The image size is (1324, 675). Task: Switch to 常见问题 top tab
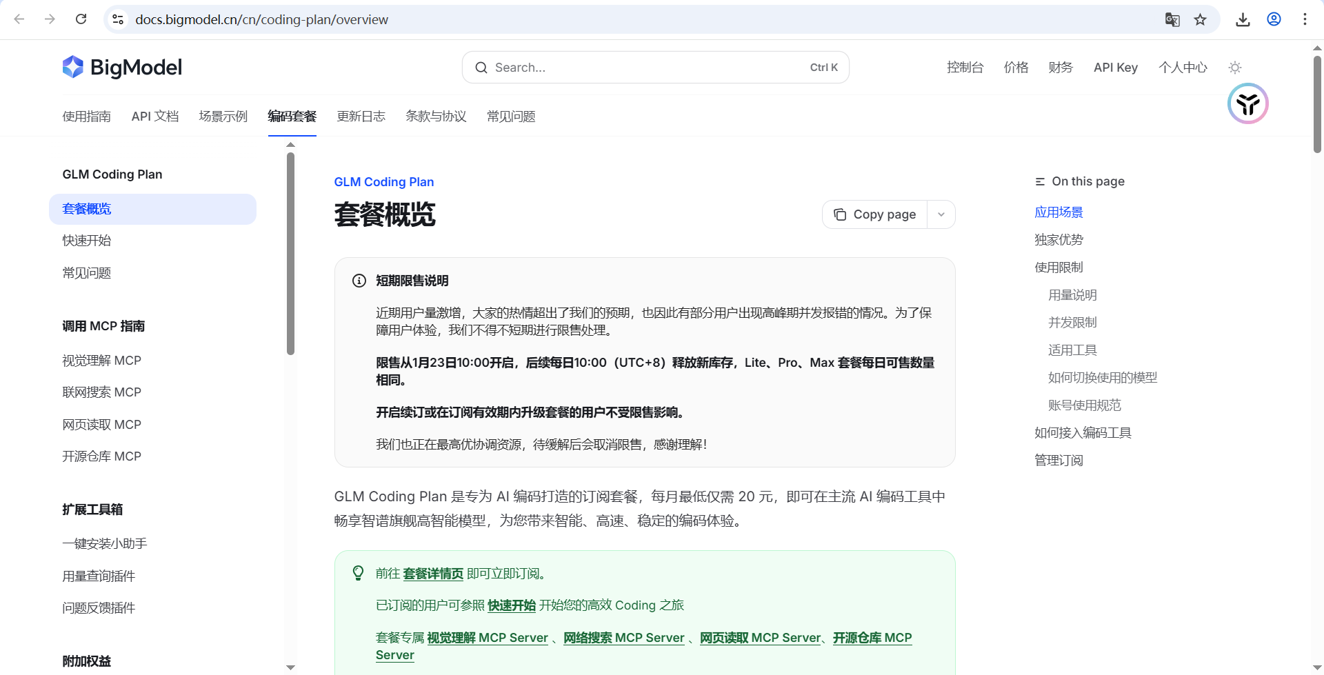point(511,117)
